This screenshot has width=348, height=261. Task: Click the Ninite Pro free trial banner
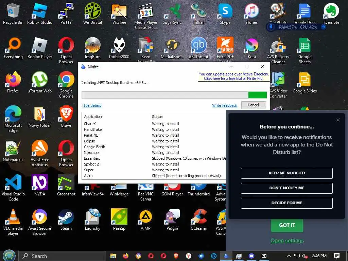[x=233, y=76]
